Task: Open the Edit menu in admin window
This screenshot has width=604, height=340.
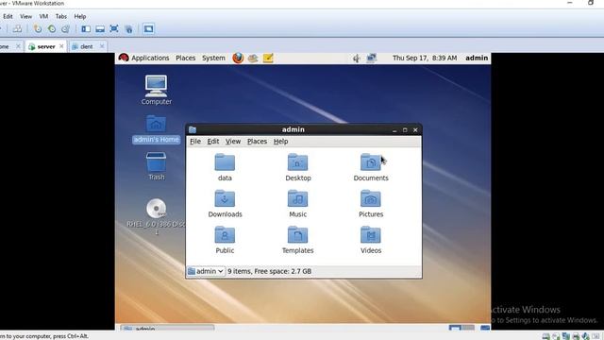Action: (213, 142)
